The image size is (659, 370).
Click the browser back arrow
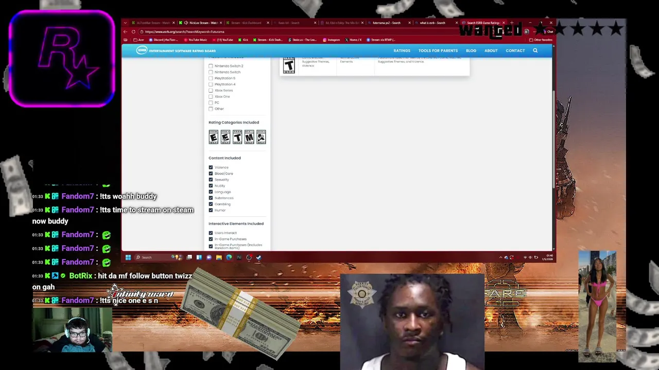[x=126, y=32]
